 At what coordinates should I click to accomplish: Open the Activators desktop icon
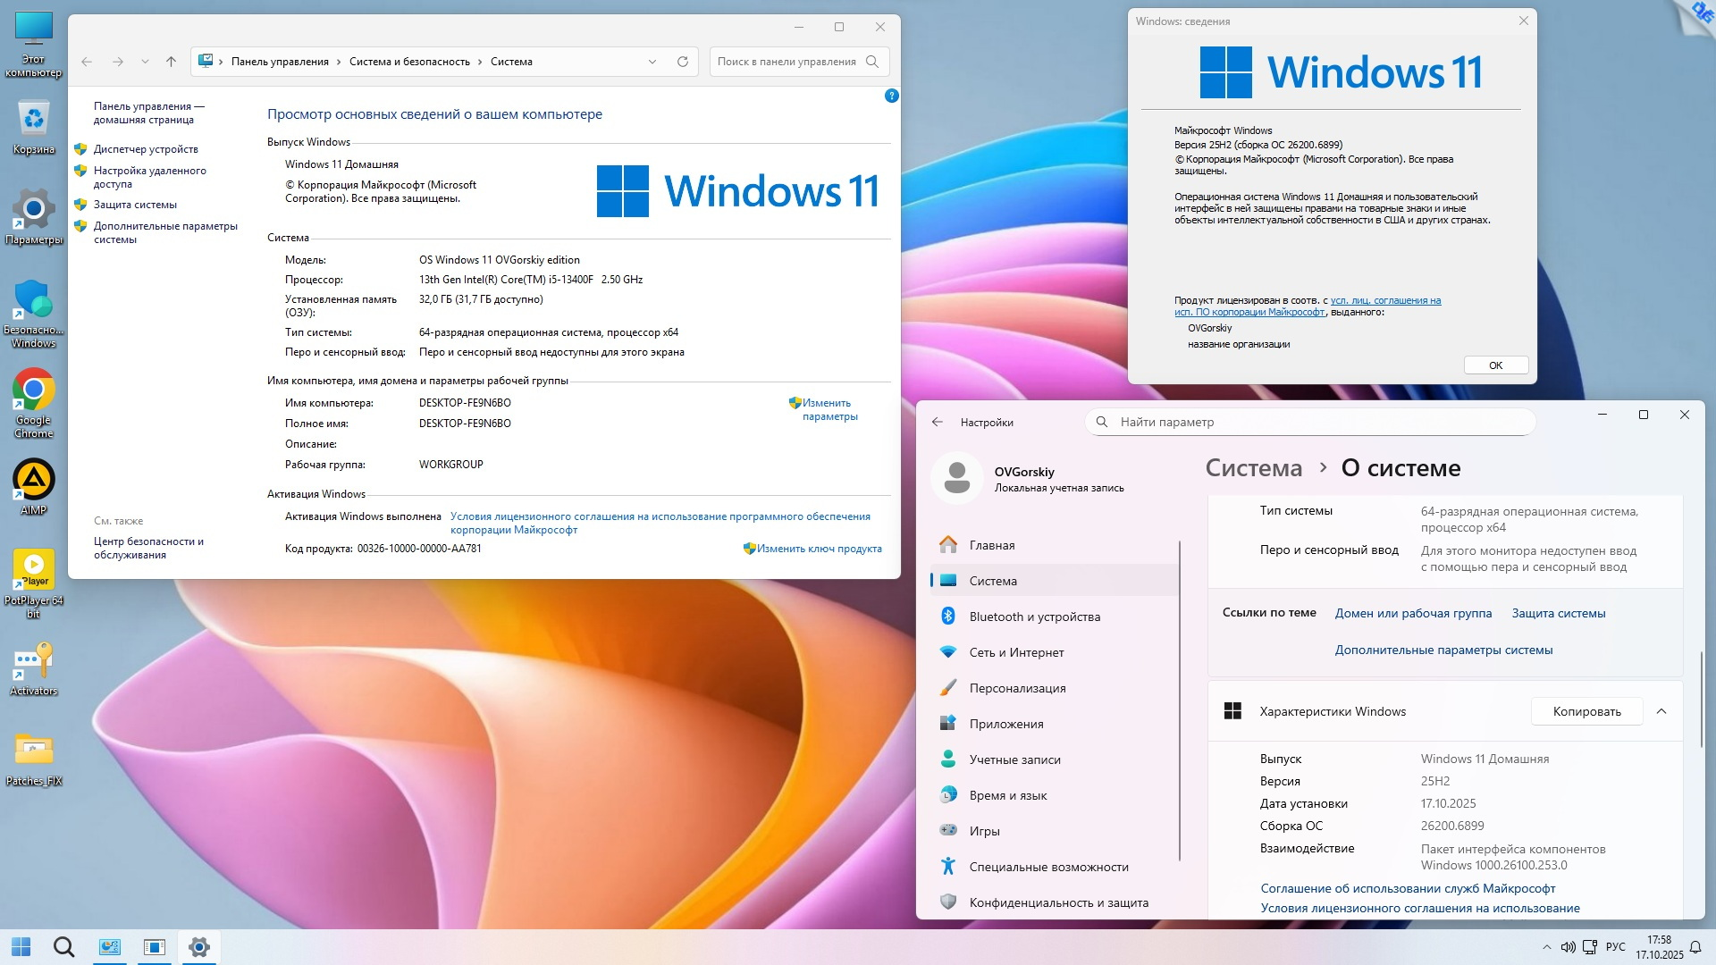click(x=34, y=663)
